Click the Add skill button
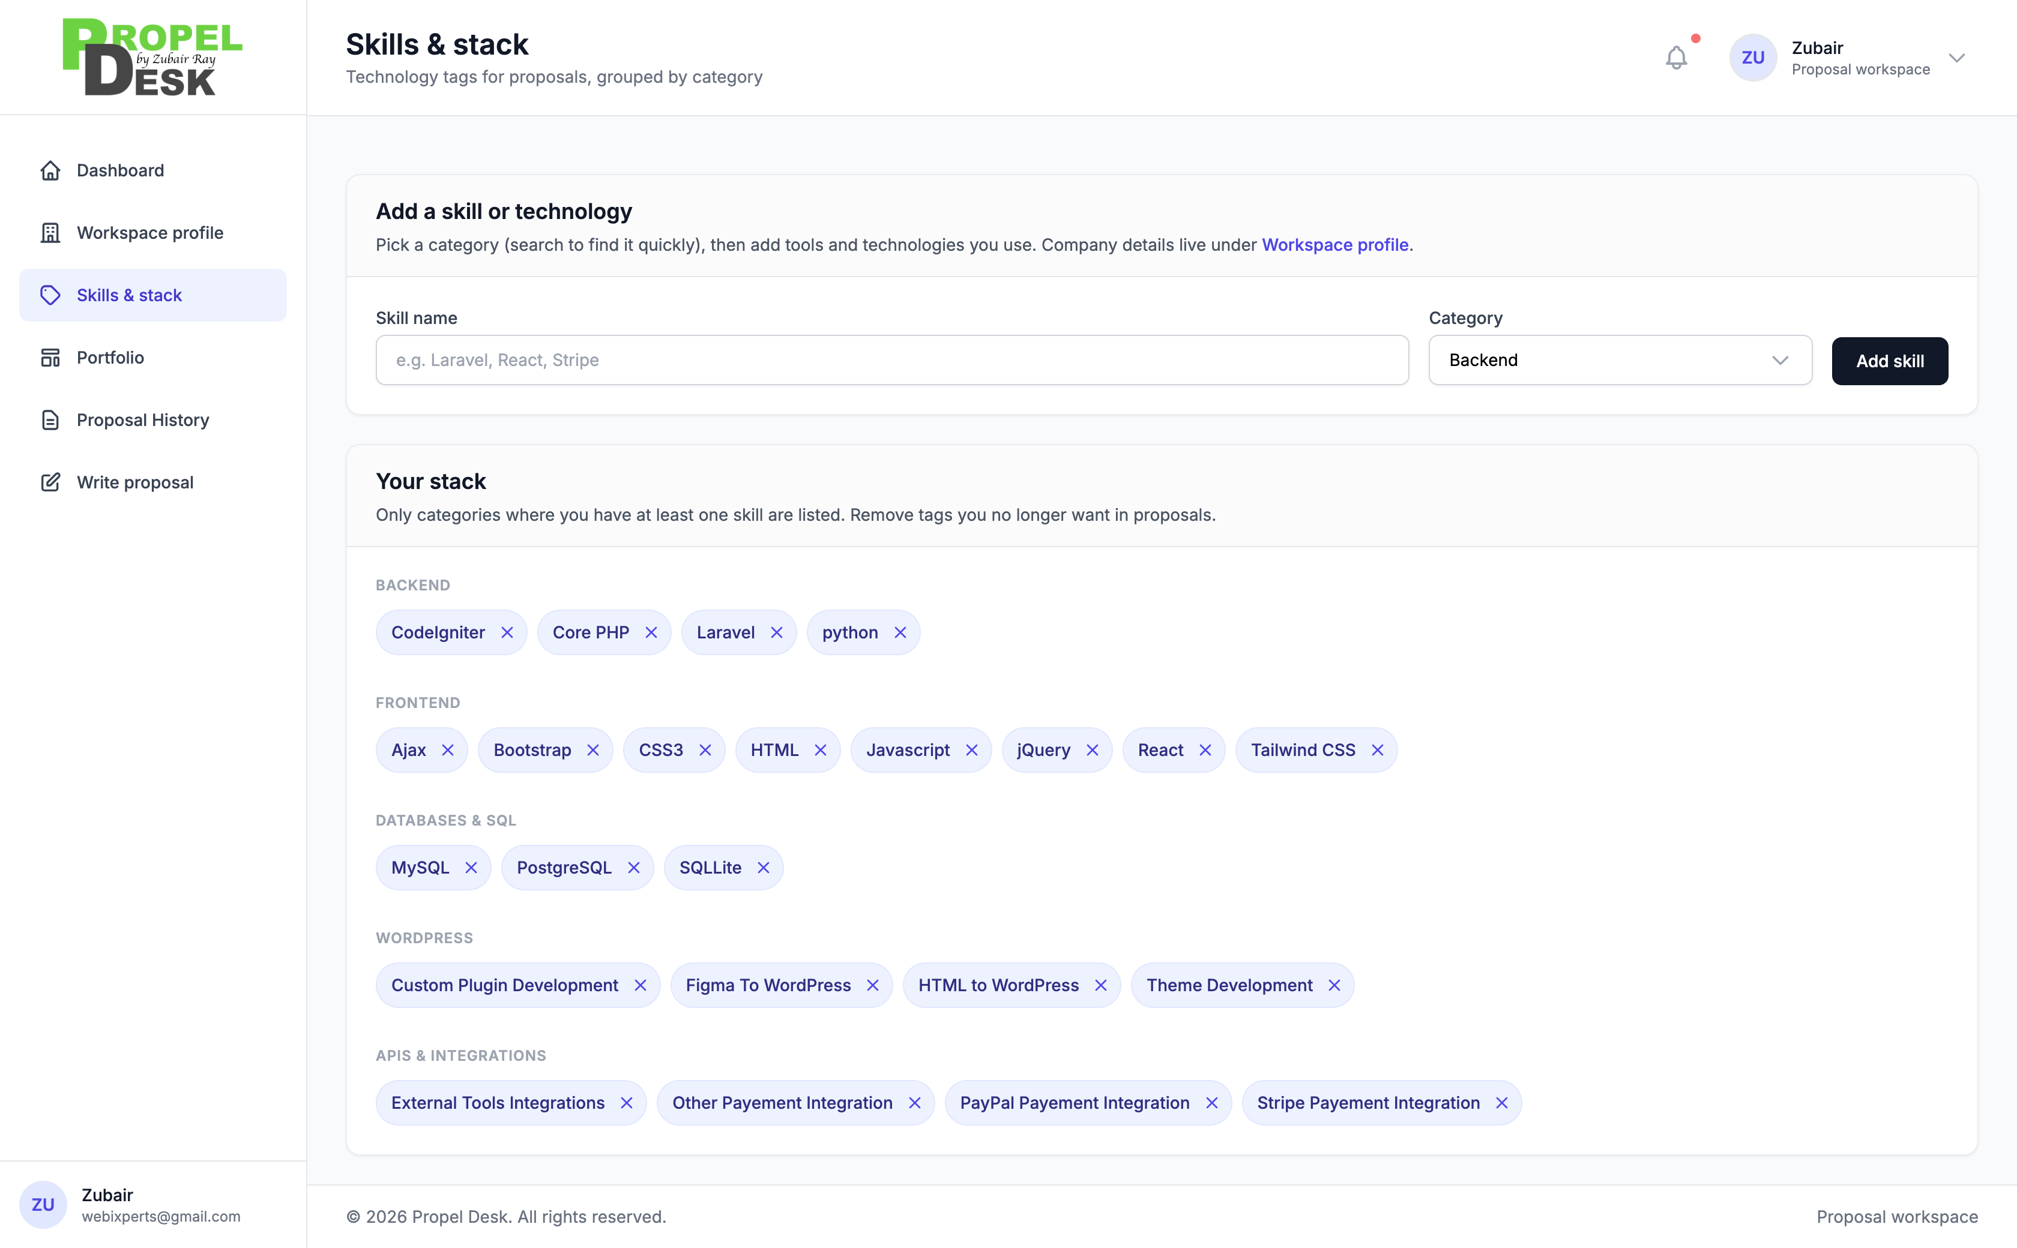 (x=1889, y=361)
